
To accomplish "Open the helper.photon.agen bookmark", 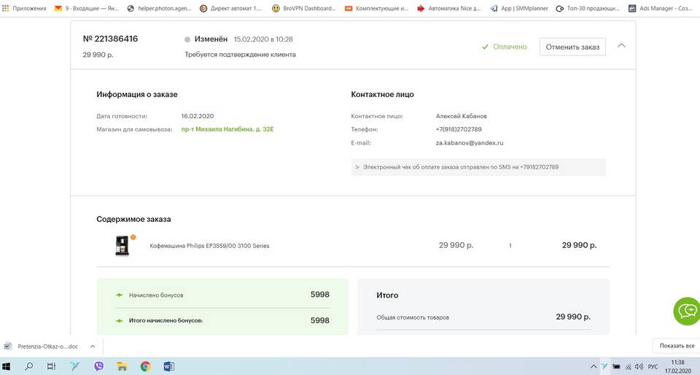I will [x=160, y=8].
